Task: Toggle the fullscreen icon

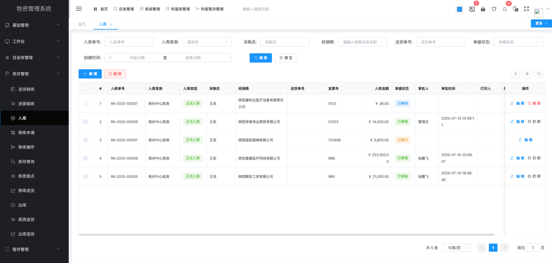Action: click(526, 9)
